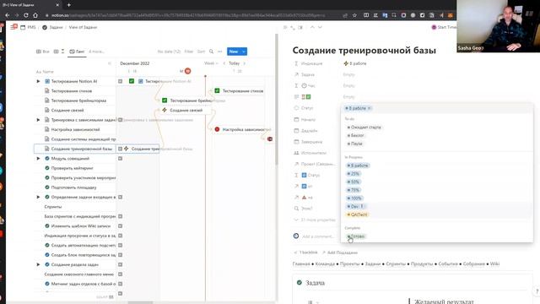This screenshot has width=540, height=304.
Task: Choose the 75% status option
Action: 354,190
